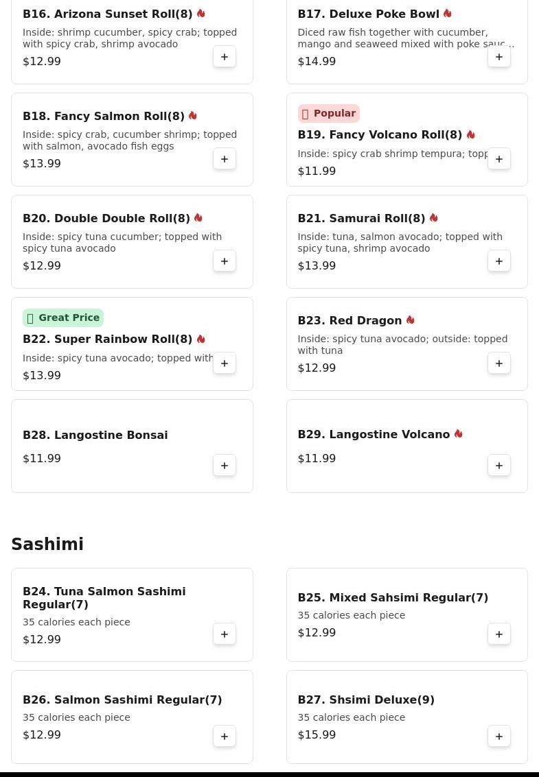Image resolution: width=539 pixels, height=777 pixels.
Task: Add B28 Langostine Bonsai to cart
Action: click(225, 466)
